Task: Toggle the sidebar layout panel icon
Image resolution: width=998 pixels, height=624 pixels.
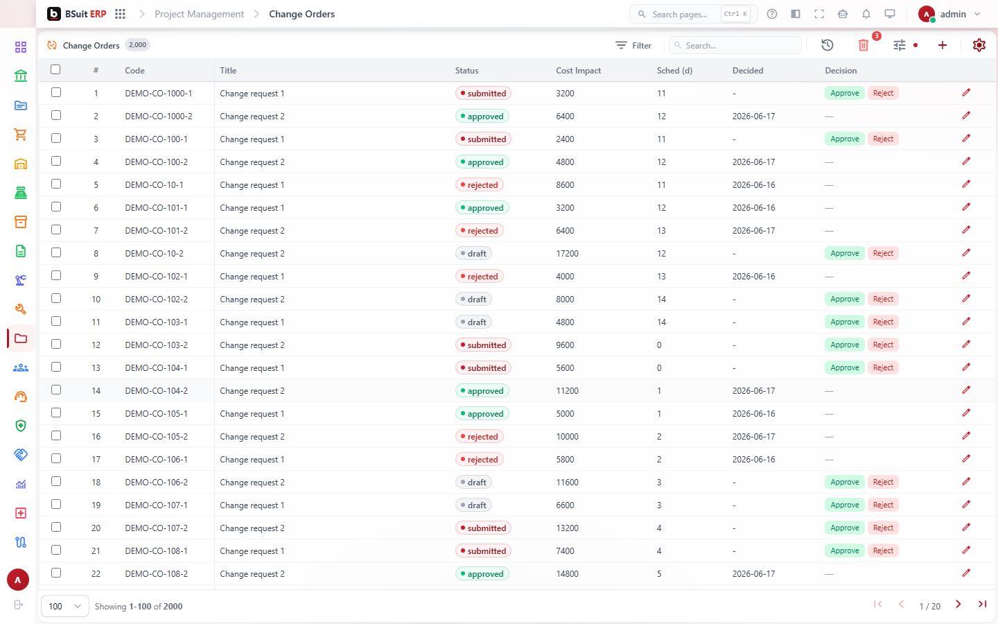Action: tap(796, 14)
